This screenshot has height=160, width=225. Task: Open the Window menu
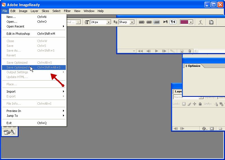point(89,11)
